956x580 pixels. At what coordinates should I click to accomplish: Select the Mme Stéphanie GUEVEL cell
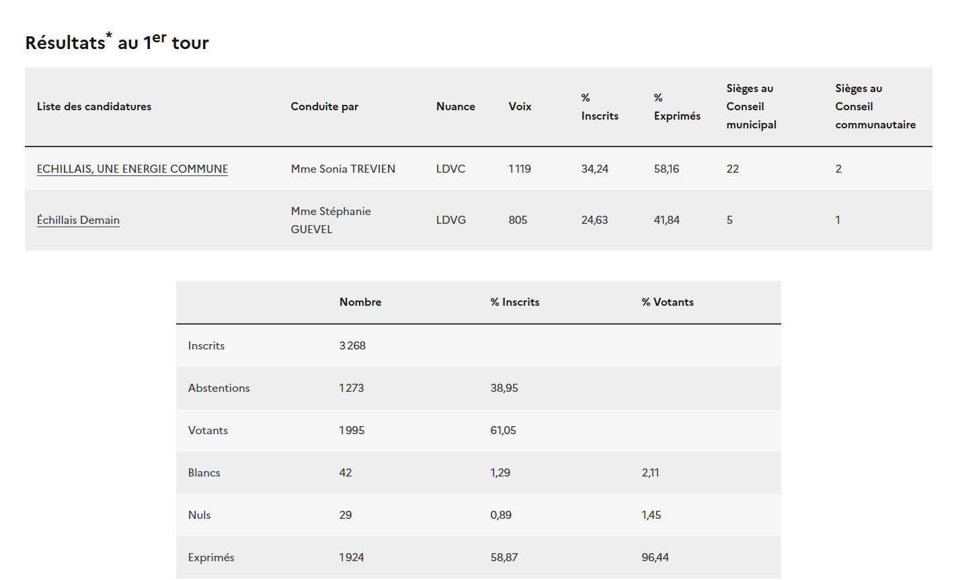(x=331, y=220)
